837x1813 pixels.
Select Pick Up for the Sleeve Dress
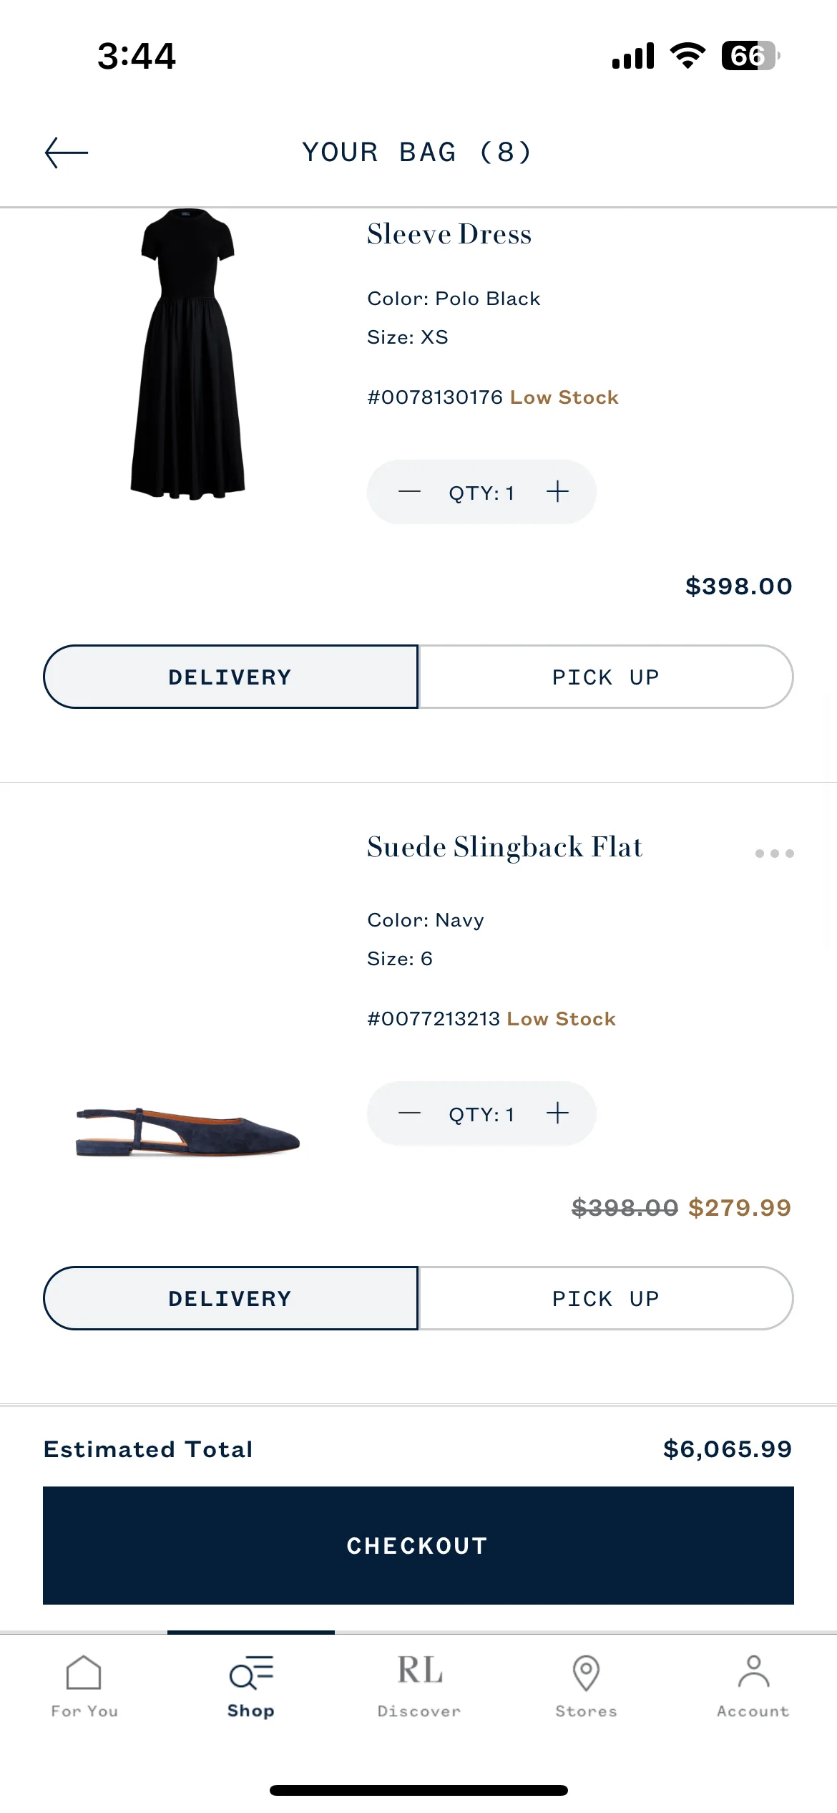click(x=606, y=677)
